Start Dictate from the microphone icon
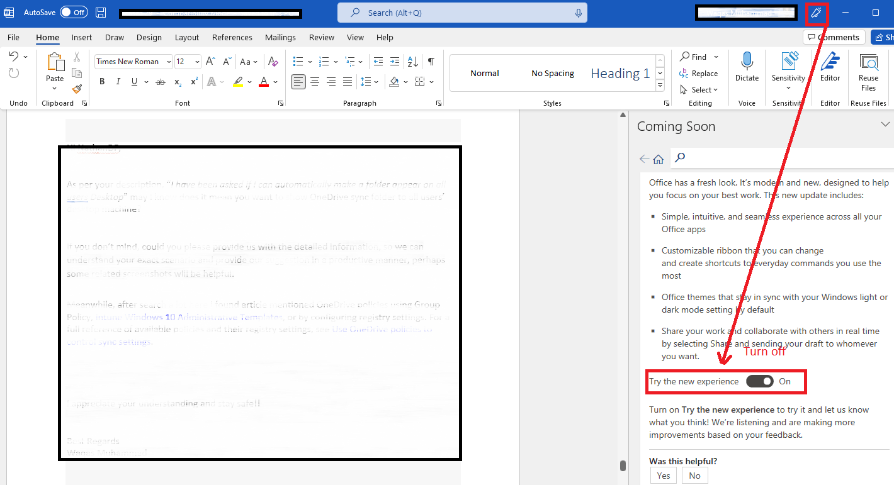894x485 pixels. tap(747, 66)
